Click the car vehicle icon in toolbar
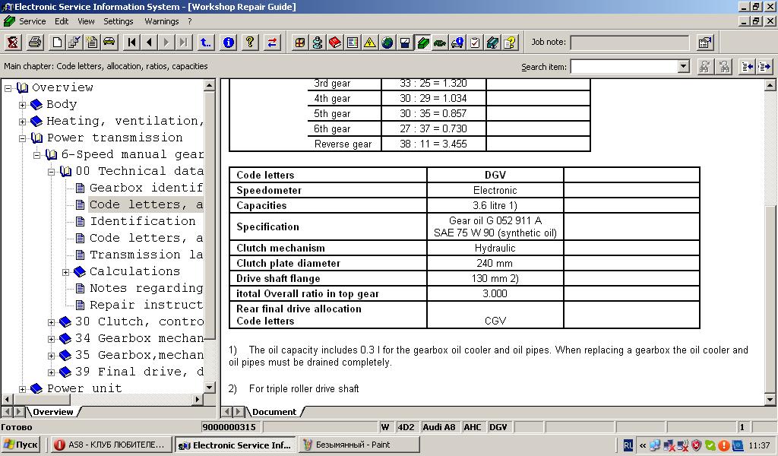Screen dimensions: 778x456 [109, 43]
